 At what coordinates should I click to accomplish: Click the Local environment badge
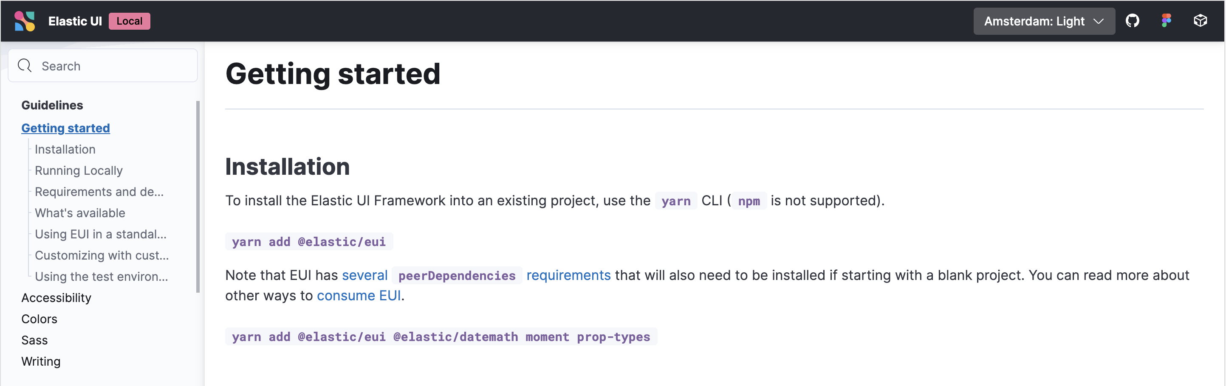[x=129, y=21]
